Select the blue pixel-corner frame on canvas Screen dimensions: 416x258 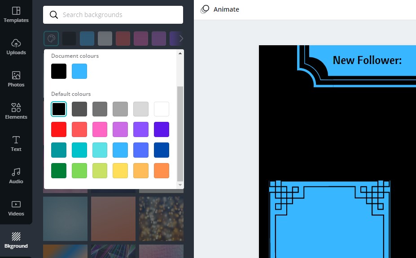pos(329,219)
